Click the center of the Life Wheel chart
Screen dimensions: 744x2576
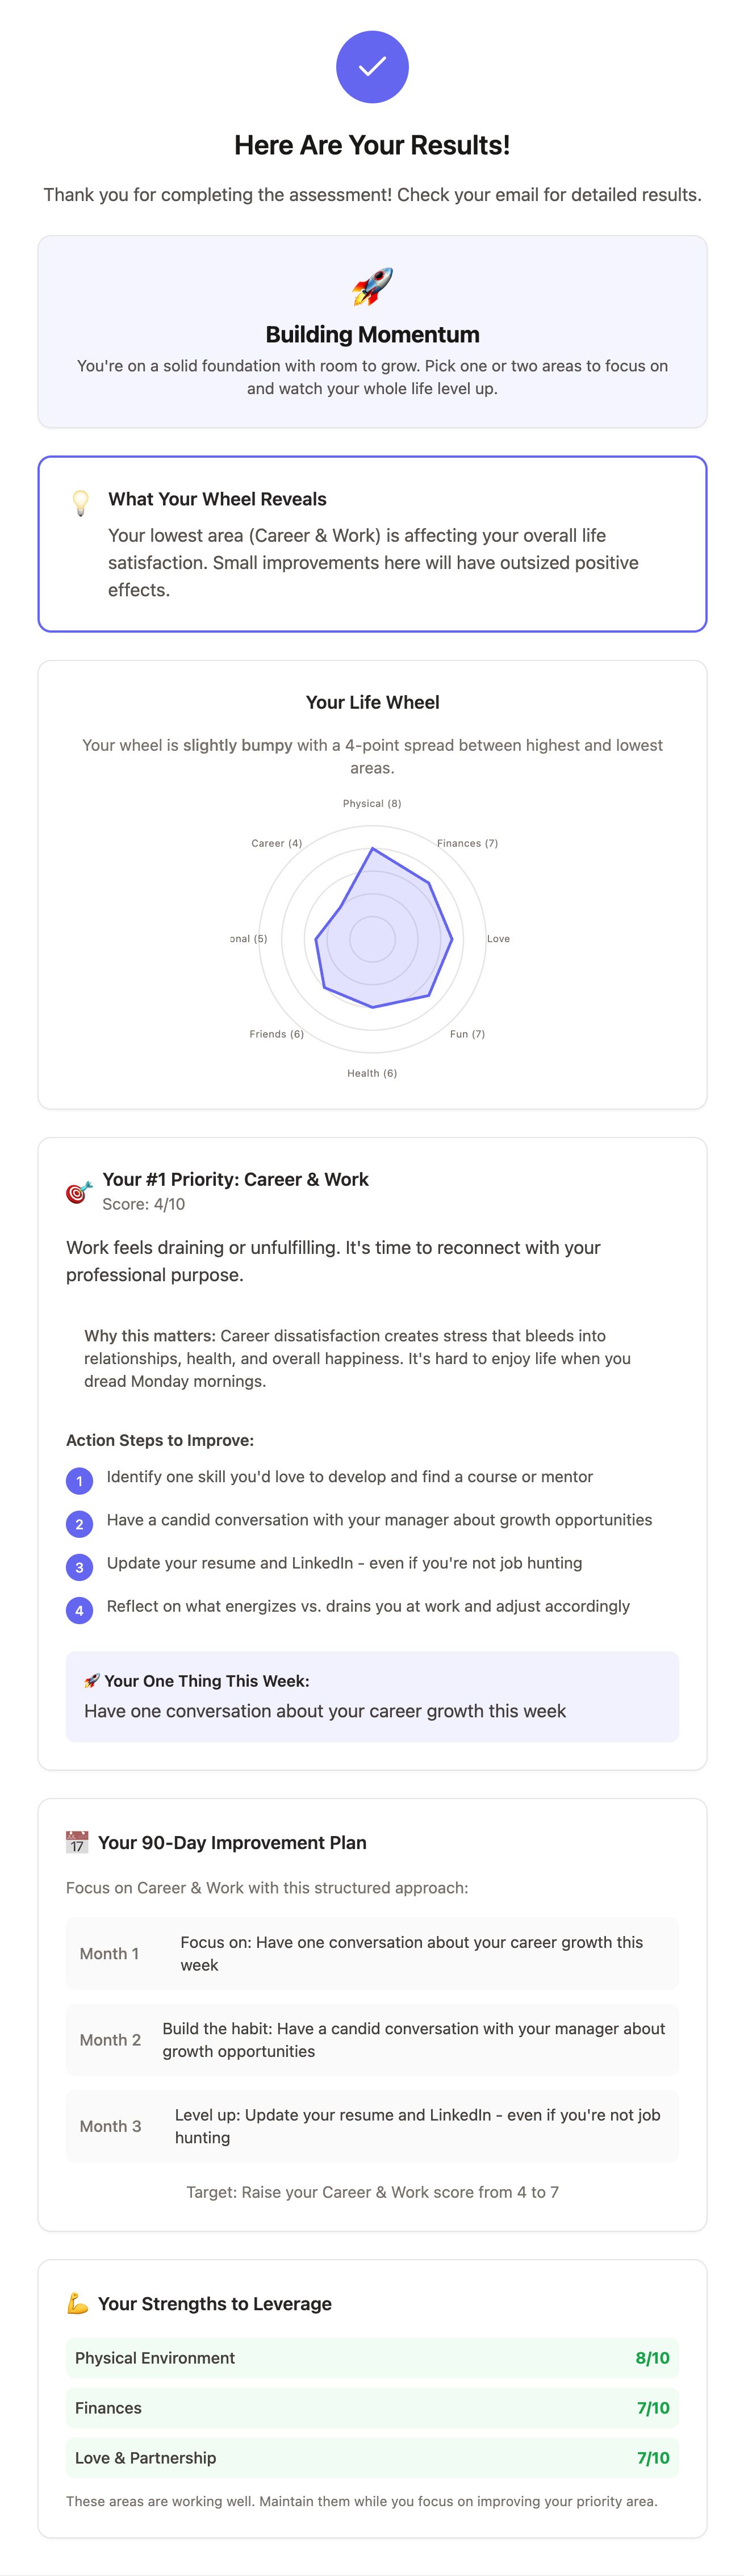[372, 939]
